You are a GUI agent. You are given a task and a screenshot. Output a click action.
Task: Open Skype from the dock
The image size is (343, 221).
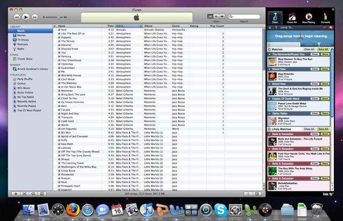click(220, 210)
